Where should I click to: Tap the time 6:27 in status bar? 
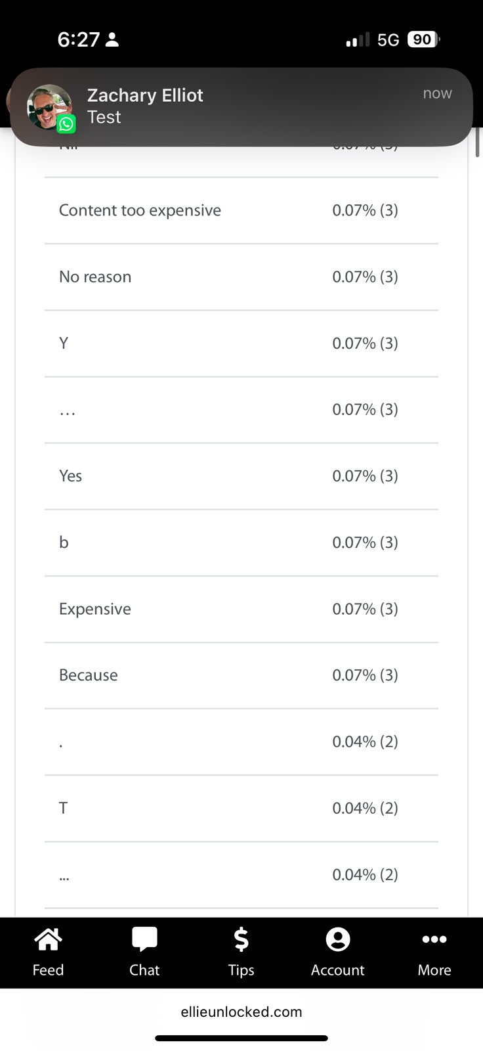pos(78,40)
